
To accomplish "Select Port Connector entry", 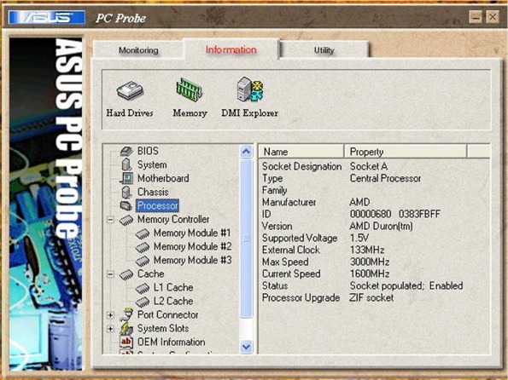I will pyautogui.click(x=167, y=314).
